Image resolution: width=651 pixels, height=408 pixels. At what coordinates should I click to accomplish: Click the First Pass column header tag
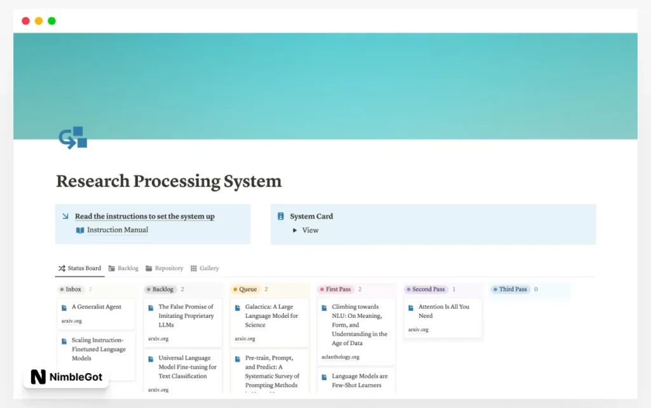[336, 289]
